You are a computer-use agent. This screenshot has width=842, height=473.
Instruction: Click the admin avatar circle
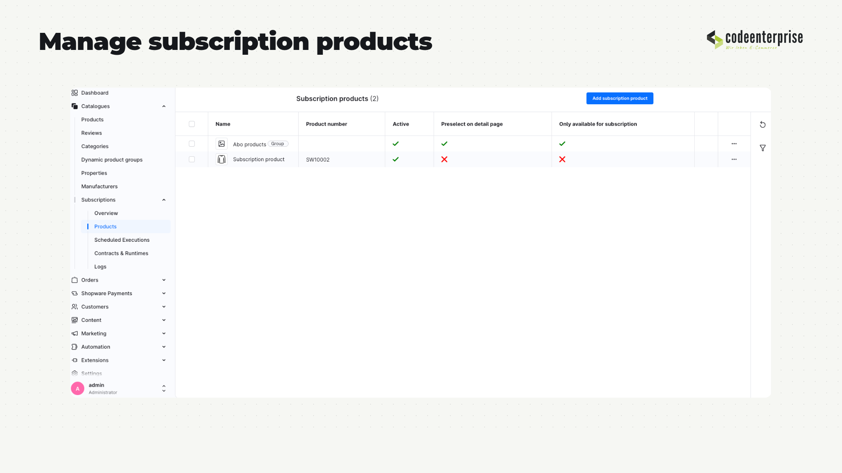[x=78, y=388]
